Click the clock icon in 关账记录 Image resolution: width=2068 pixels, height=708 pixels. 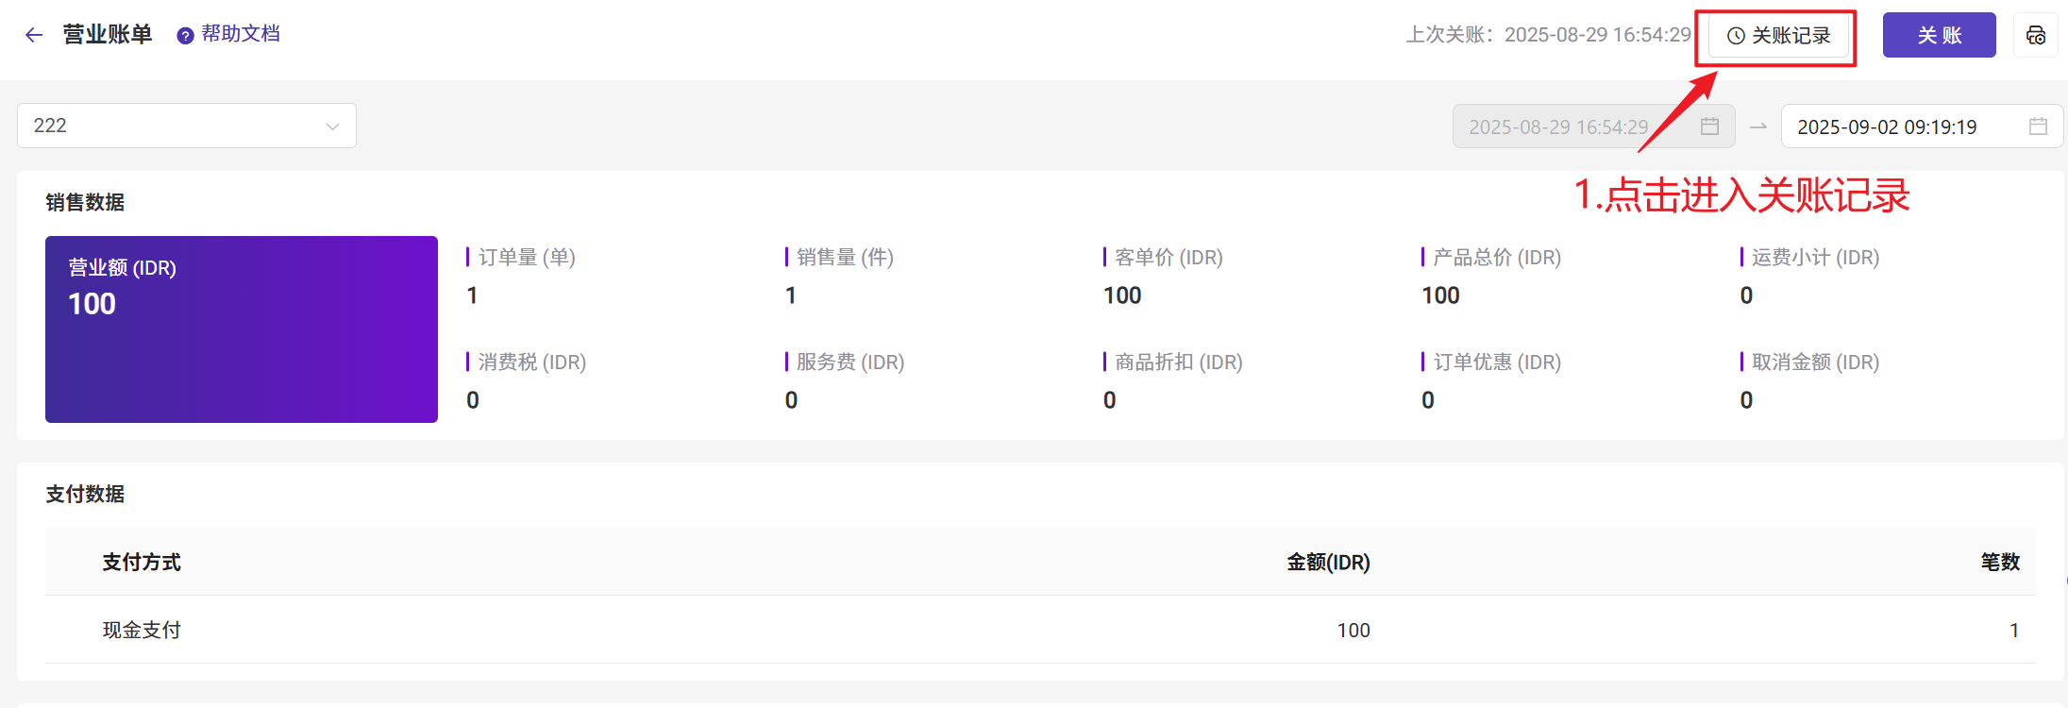pos(1735,36)
